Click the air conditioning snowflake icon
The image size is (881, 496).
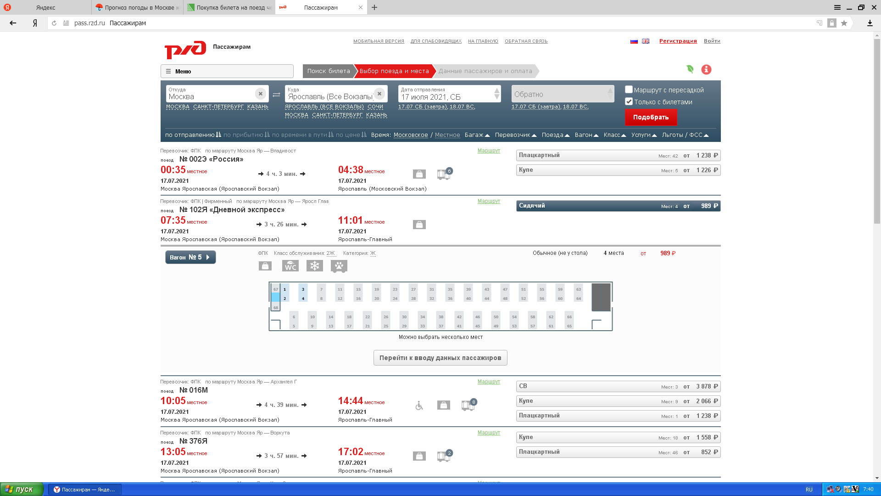click(x=315, y=266)
